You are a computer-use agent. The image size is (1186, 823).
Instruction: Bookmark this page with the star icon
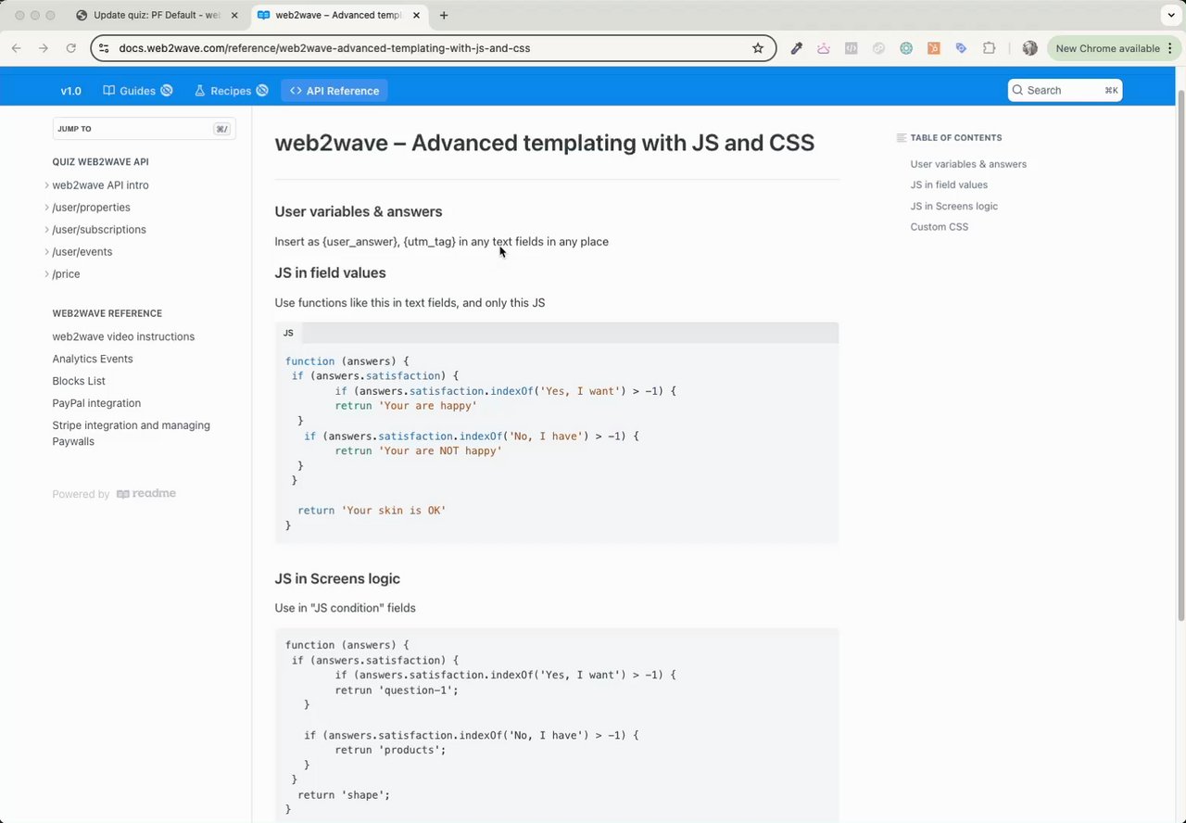(x=758, y=48)
